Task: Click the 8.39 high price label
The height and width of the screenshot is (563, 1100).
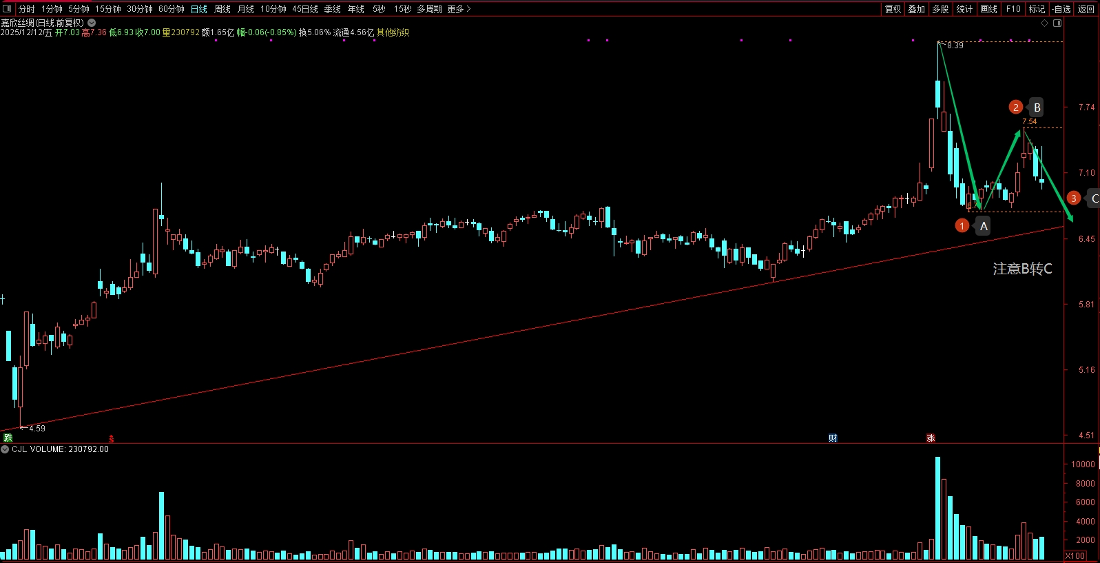Action: [x=955, y=45]
